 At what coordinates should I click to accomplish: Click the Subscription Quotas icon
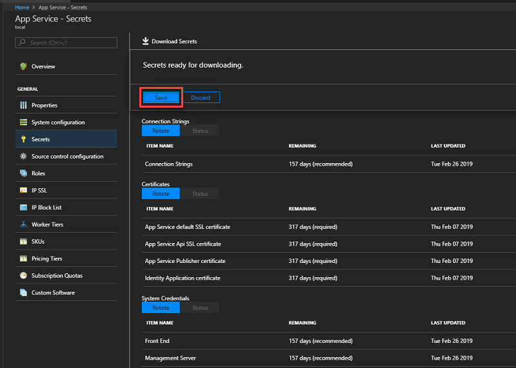tap(23, 276)
